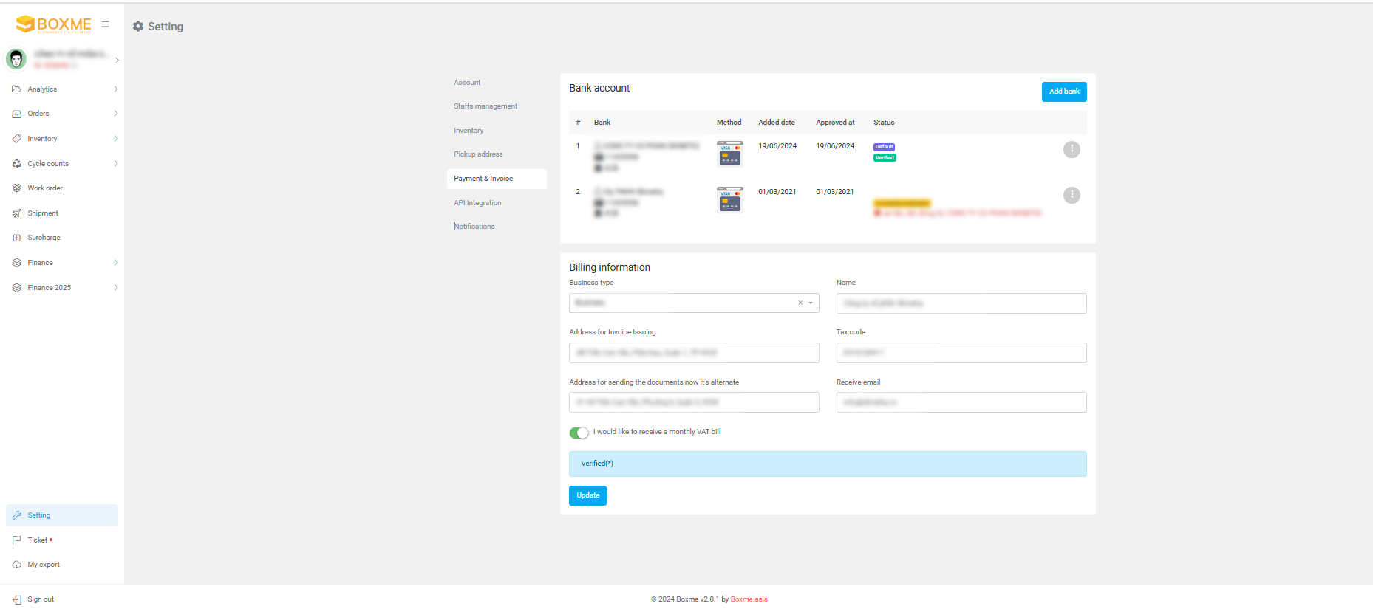Viewport: 1373px width, 612px height.
Task: Toggle the monthly VAT bill switch
Action: pyautogui.click(x=579, y=433)
